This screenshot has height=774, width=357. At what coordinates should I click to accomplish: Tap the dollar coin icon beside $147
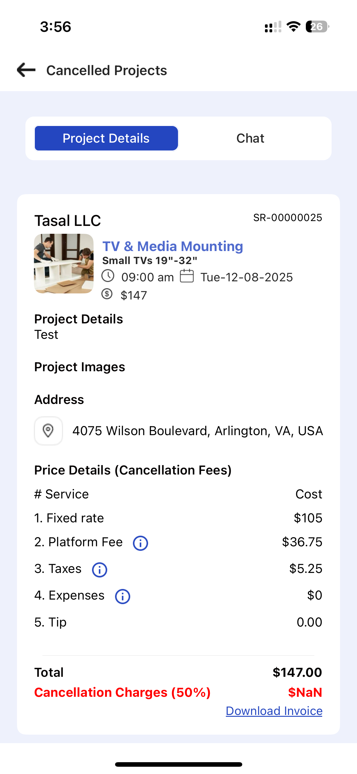point(107,294)
